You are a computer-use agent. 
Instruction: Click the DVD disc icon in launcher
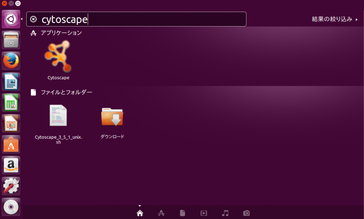pos(11,207)
